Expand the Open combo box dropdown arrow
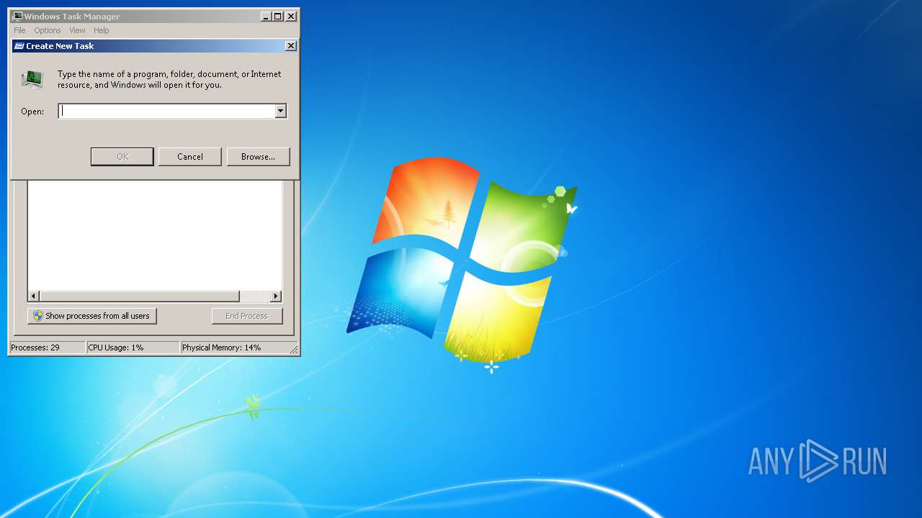The height and width of the screenshot is (518, 922). pyautogui.click(x=281, y=111)
